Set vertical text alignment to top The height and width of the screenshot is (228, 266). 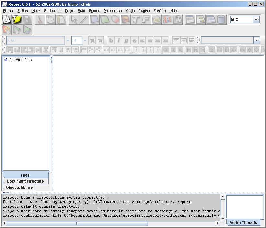click(x=176, y=40)
